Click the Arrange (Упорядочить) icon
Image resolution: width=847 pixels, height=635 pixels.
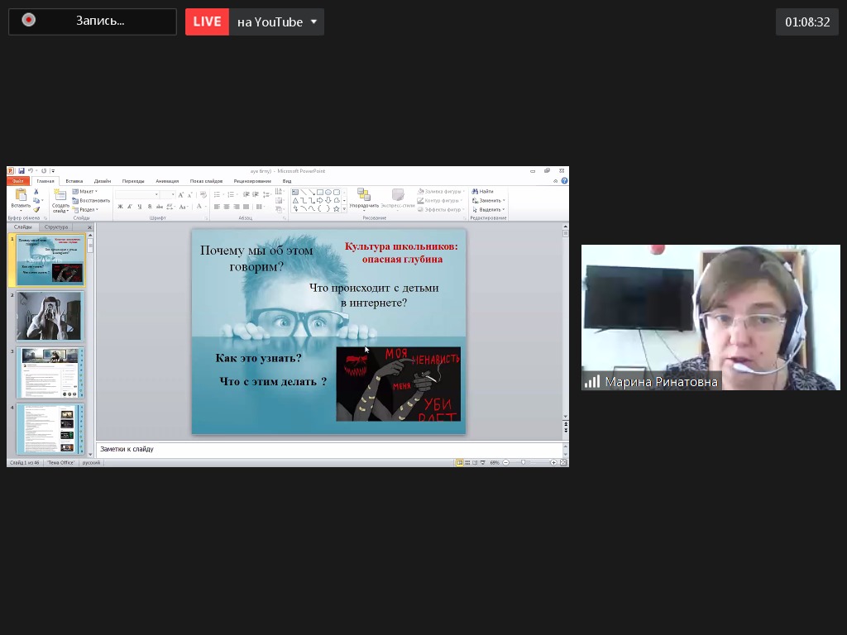click(364, 195)
